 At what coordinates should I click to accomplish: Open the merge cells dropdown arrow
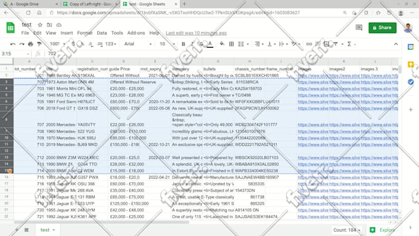(248, 44)
